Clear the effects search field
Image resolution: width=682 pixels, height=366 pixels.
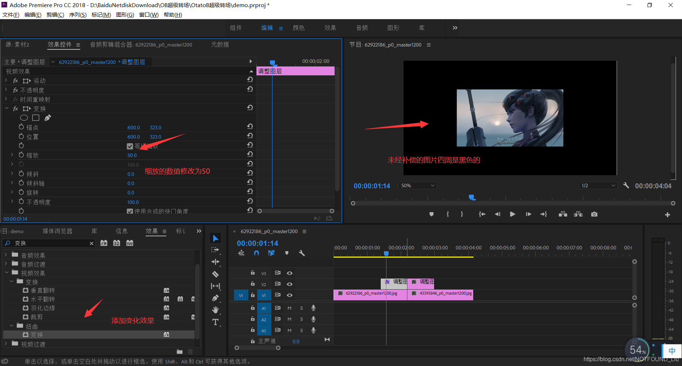coord(92,243)
